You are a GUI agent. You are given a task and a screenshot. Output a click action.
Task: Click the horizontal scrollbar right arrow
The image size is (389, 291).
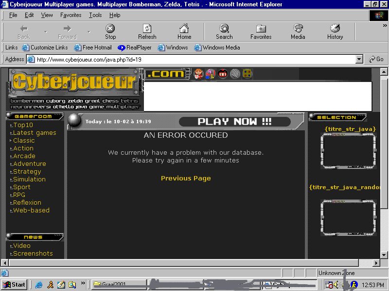(376, 263)
